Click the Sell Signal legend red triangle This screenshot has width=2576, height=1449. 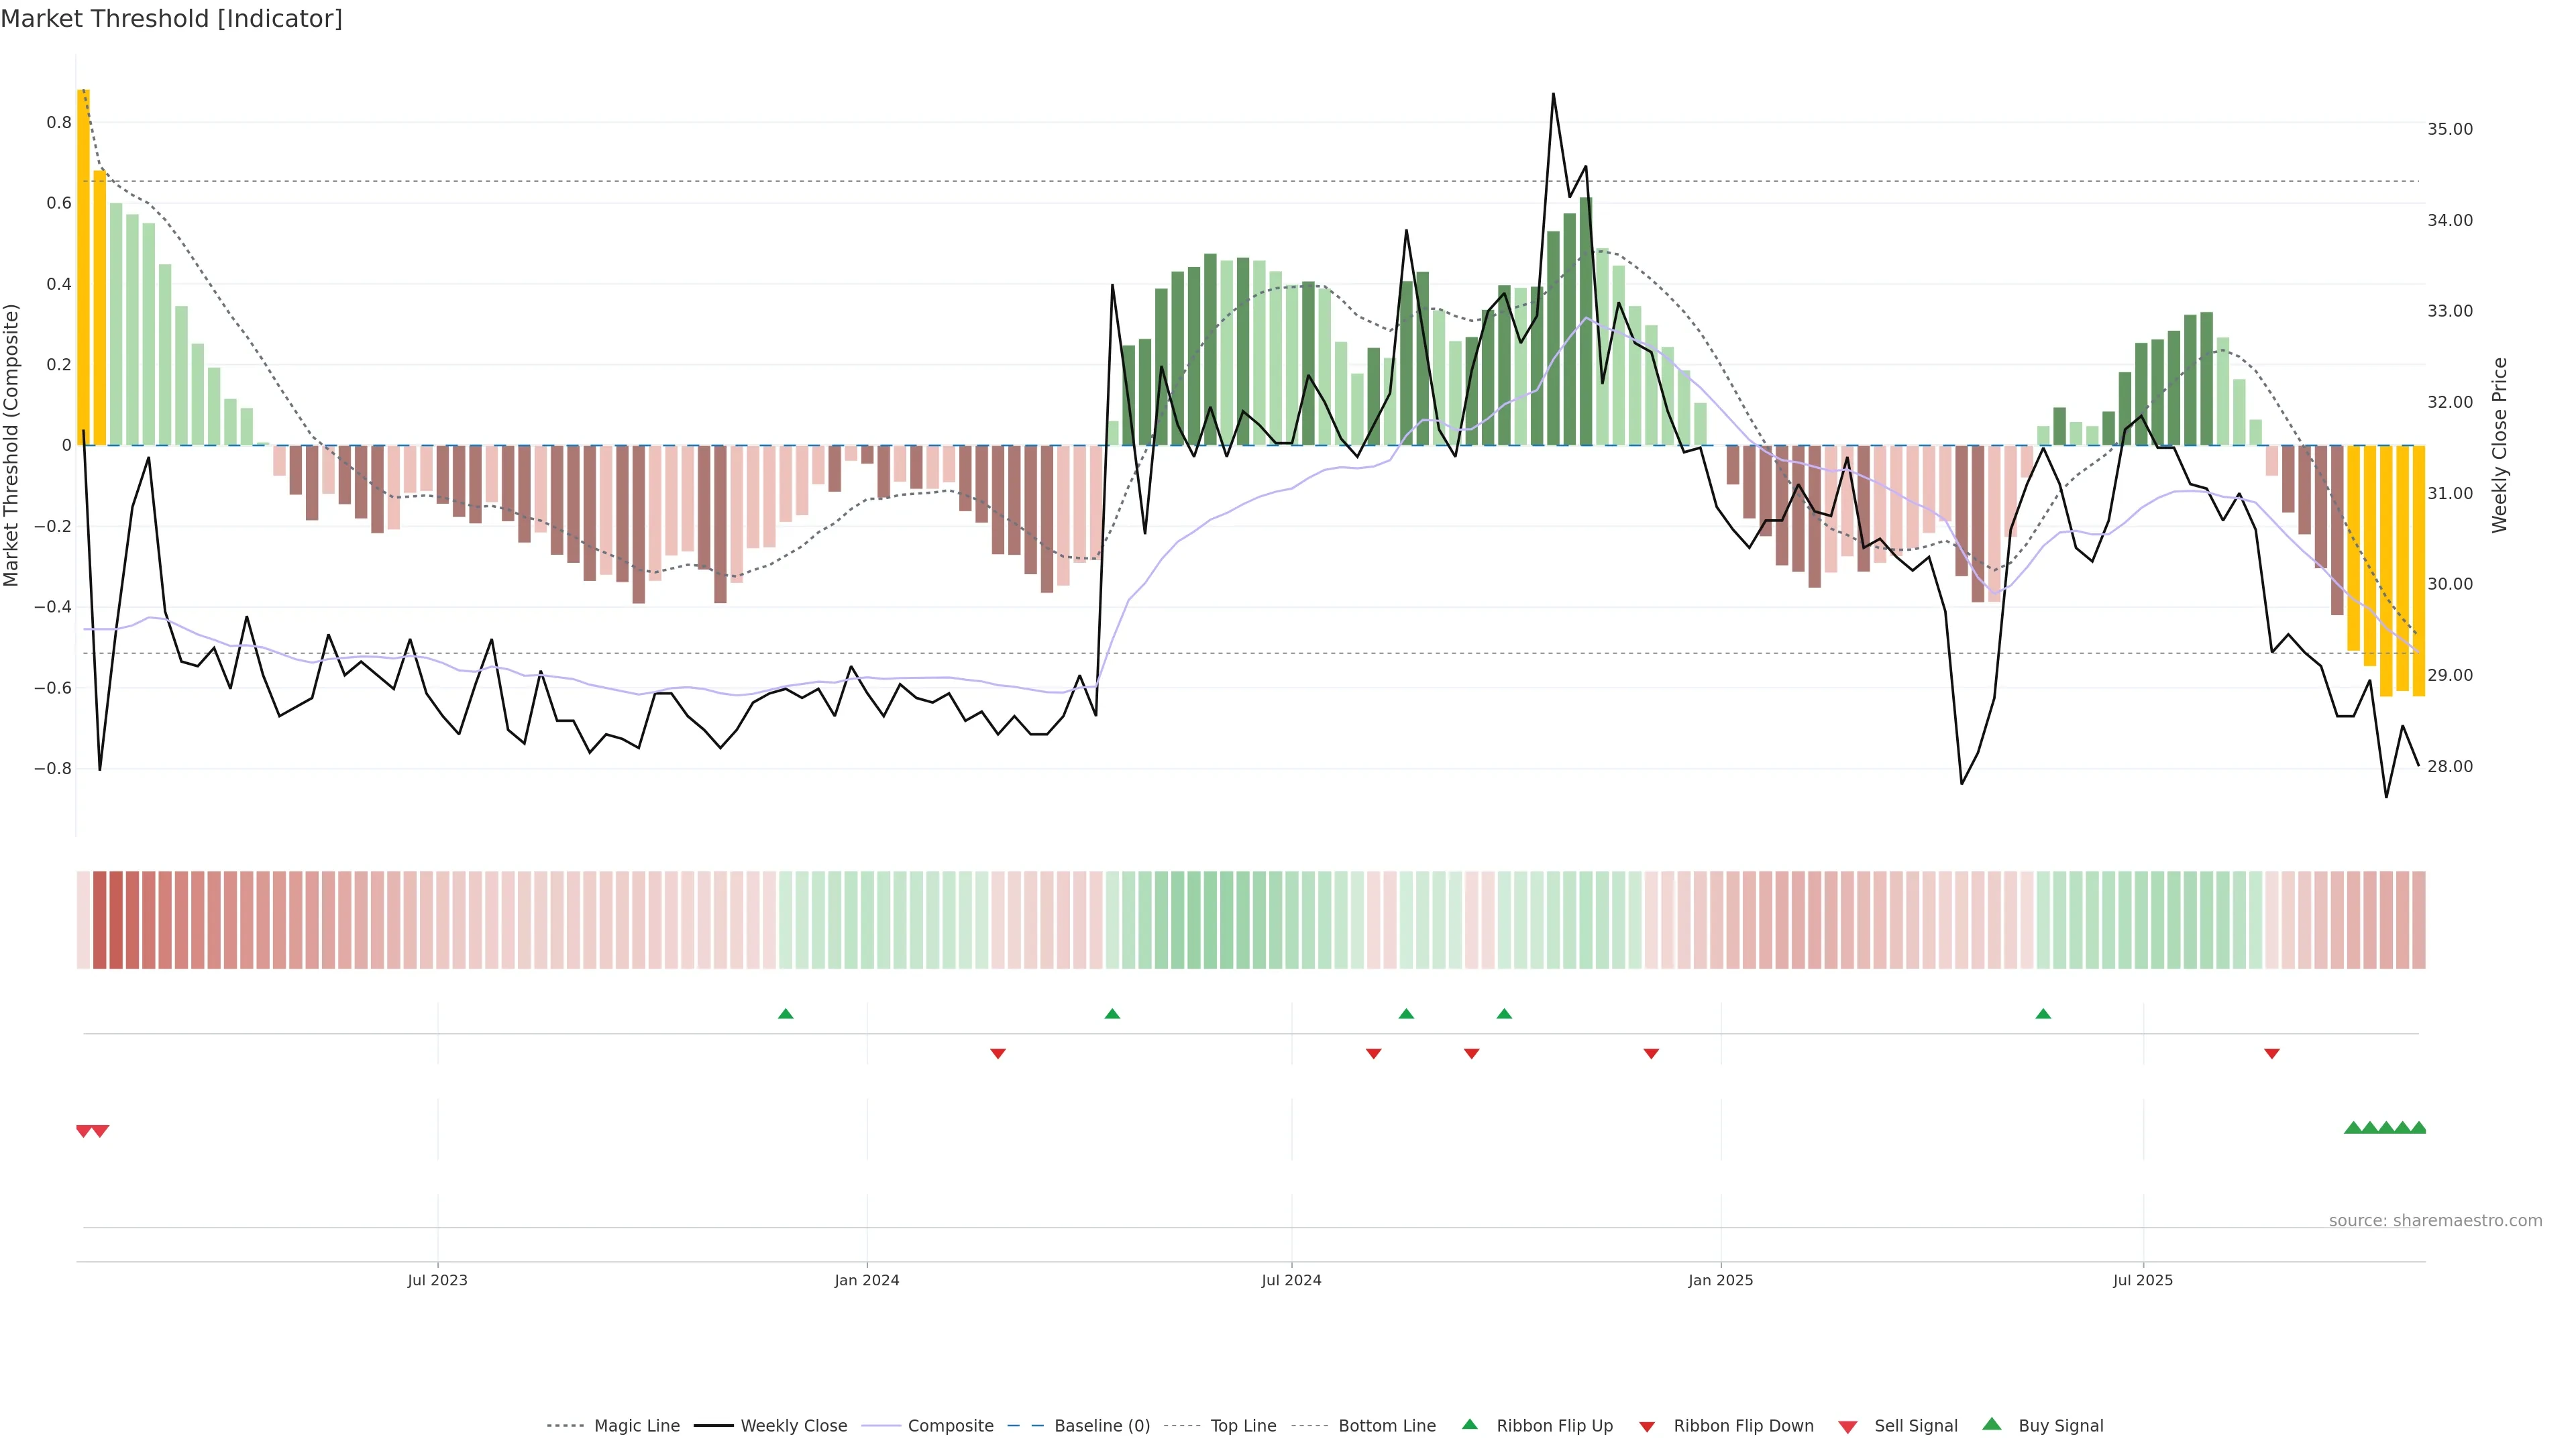1847,1427
